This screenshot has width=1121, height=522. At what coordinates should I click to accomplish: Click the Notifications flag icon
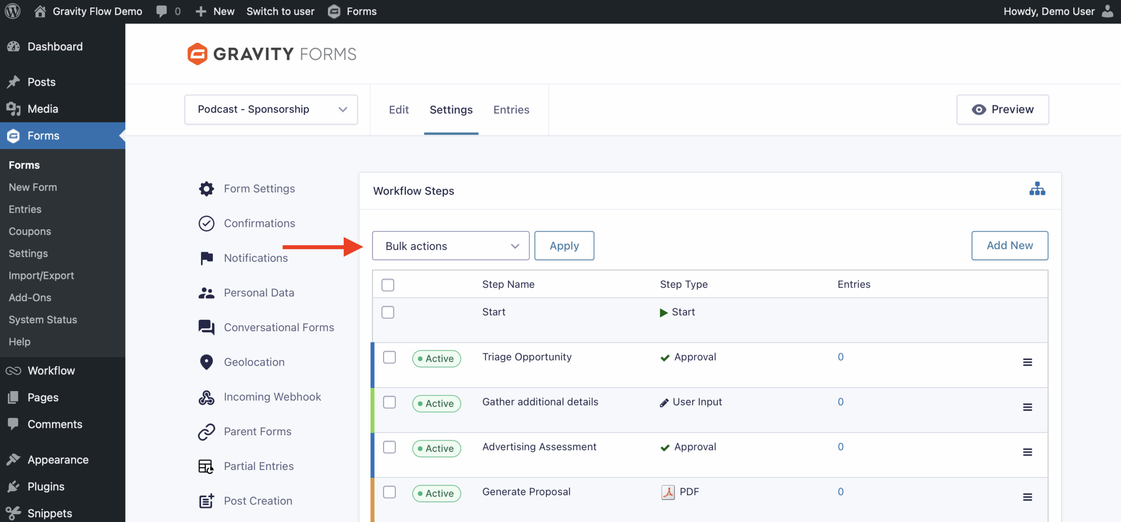(x=206, y=258)
